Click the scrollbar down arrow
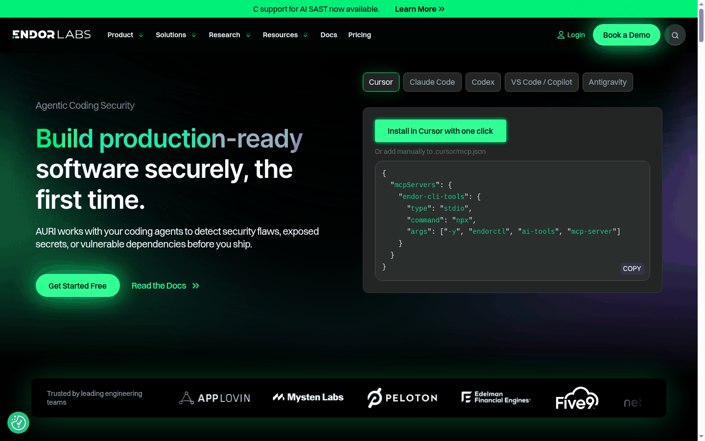This screenshot has height=441, width=705. click(x=701, y=436)
